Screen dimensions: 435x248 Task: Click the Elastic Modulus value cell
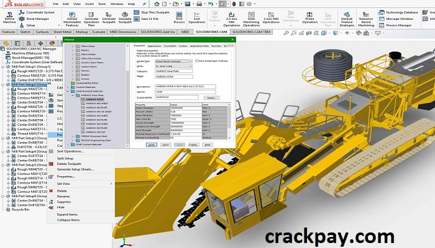click(x=186, y=108)
